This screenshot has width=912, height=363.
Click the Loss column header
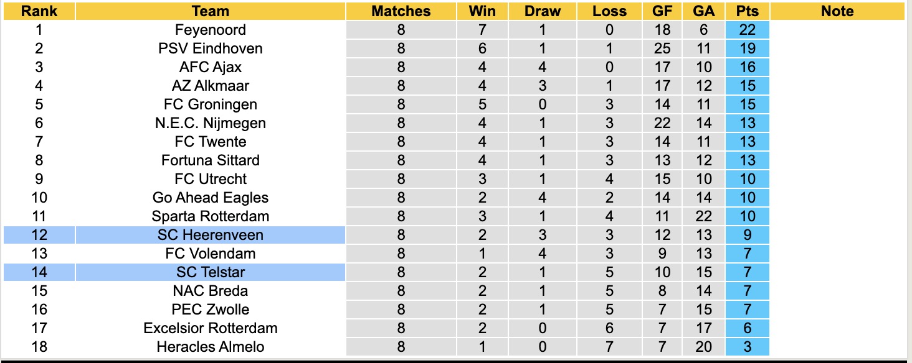pos(609,11)
